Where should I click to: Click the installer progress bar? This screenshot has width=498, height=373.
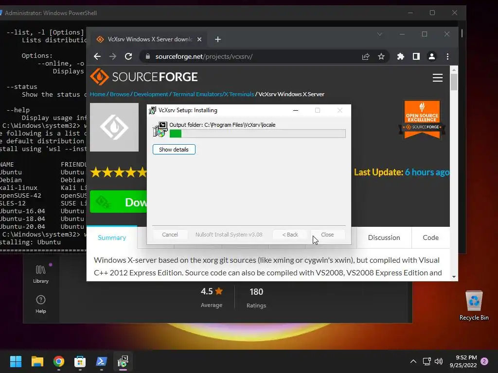(x=258, y=134)
